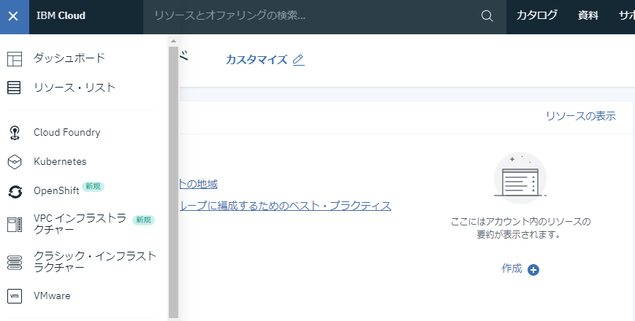635x321 pixels.
Task: Select Cloud Foundry menu entry
Action: pyautogui.click(x=67, y=133)
